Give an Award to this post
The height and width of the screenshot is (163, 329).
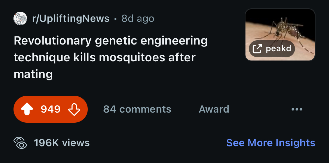point(214,109)
